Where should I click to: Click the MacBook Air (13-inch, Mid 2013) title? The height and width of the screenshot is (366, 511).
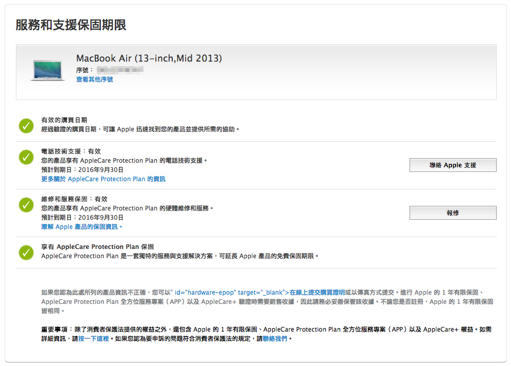(x=149, y=58)
